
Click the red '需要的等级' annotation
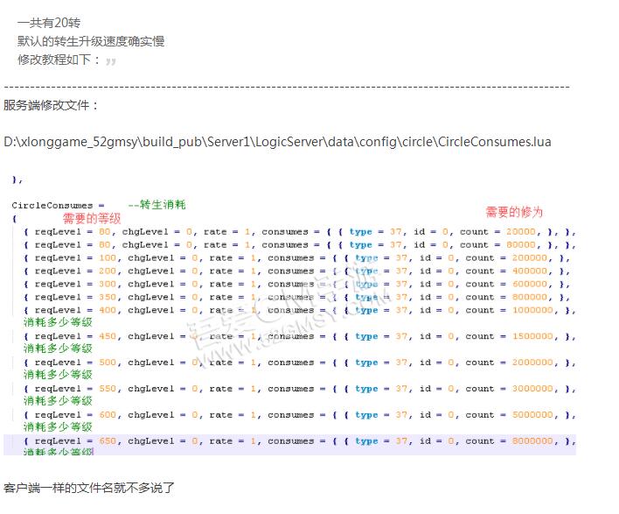click(x=92, y=218)
